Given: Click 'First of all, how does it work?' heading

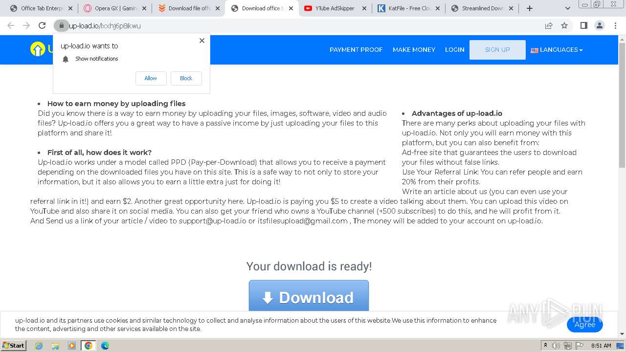Looking at the screenshot, I should pos(99,153).
